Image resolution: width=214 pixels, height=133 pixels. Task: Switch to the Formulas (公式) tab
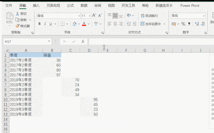(70, 5)
